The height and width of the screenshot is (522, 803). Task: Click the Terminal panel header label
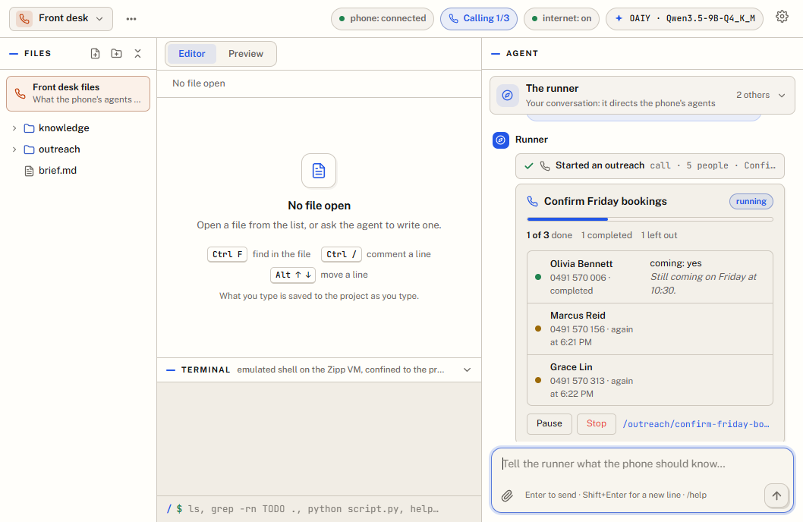point(206,370)
